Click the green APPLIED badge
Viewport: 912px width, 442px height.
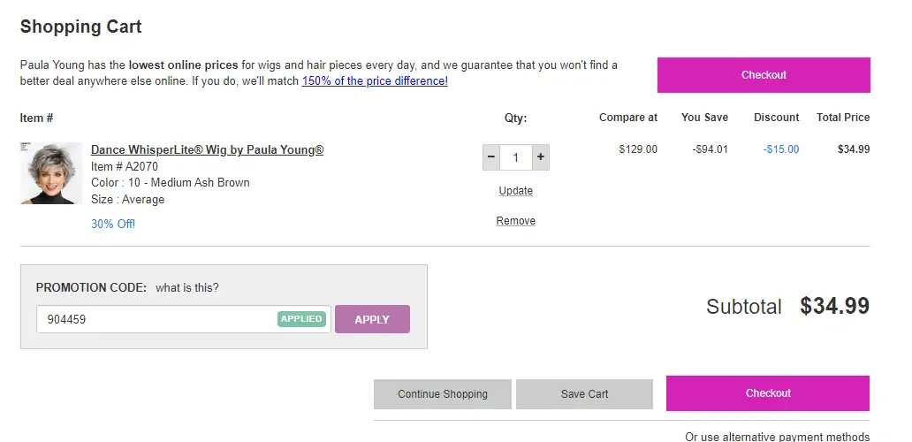(302, 319)
